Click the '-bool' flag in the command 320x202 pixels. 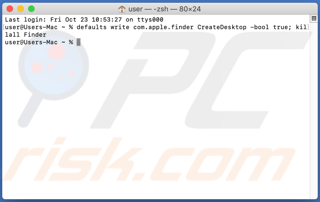point(259,27)
